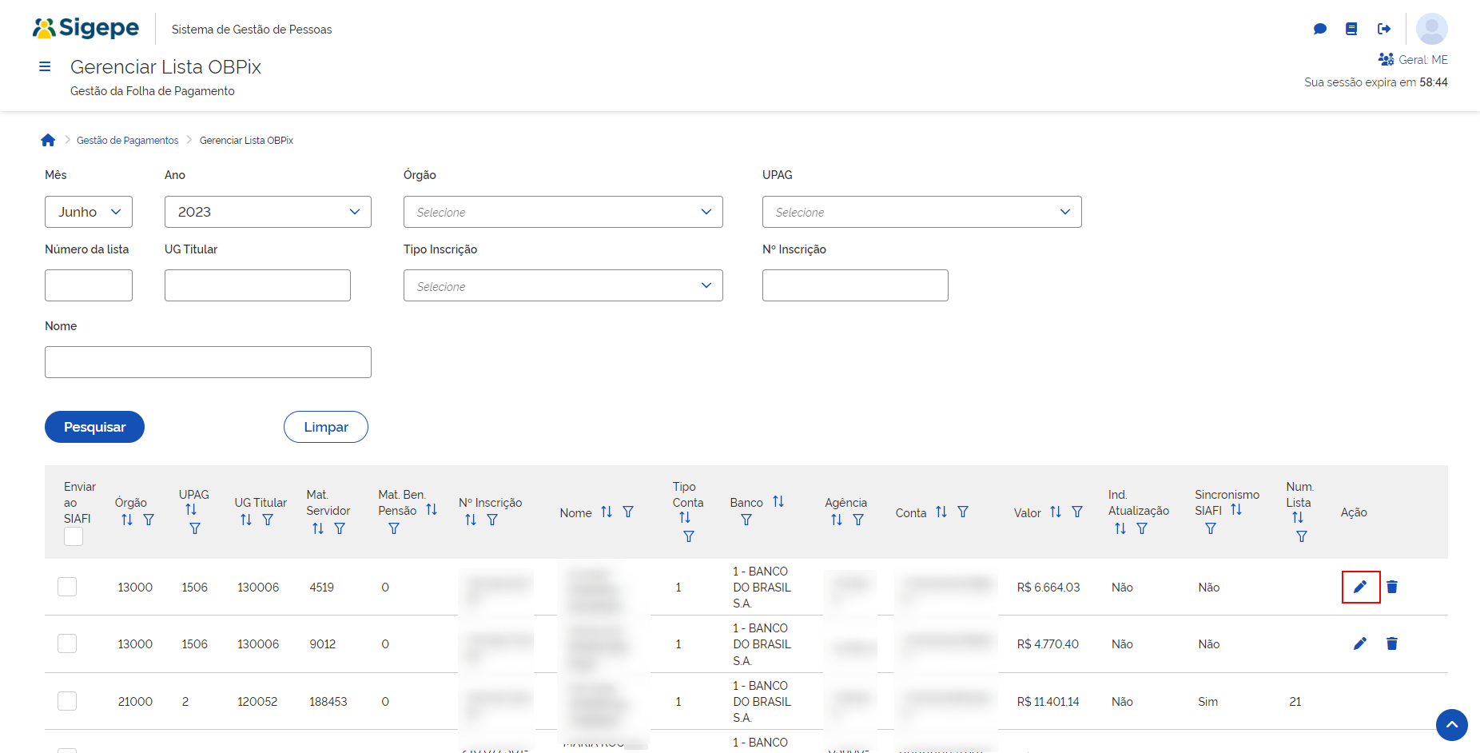
Task: Click the home icon in the breadcrumb
Action: [48, 139]
